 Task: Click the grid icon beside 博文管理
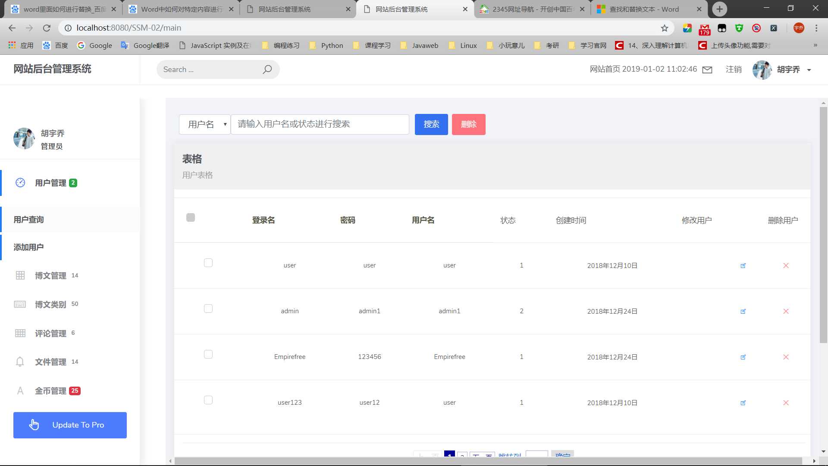pyautogui.click(x=20, y=275)
